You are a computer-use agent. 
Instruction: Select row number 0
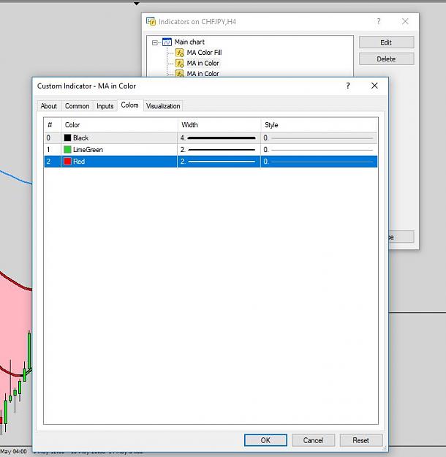click(49, 138)
